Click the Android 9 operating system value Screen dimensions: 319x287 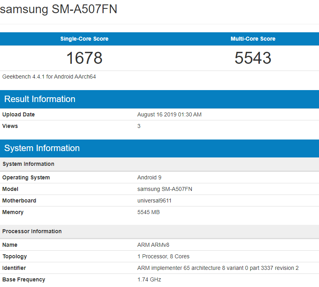click(x=149, y=177)
